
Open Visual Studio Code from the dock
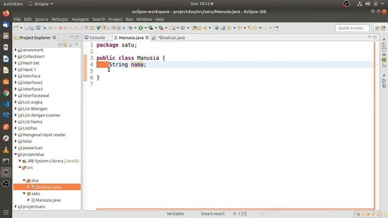point(6,104)
